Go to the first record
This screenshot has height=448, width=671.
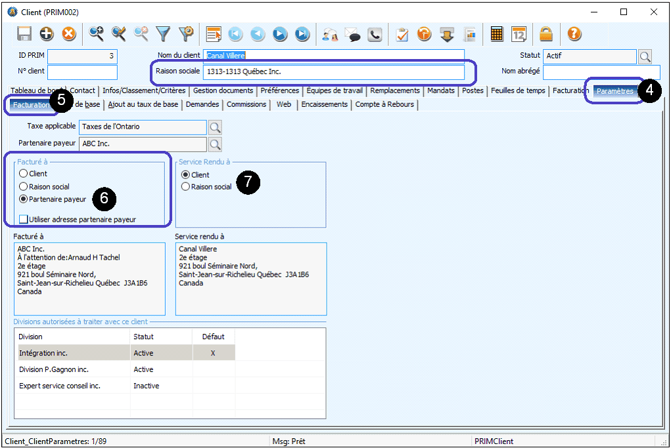[x=235, y=33]
